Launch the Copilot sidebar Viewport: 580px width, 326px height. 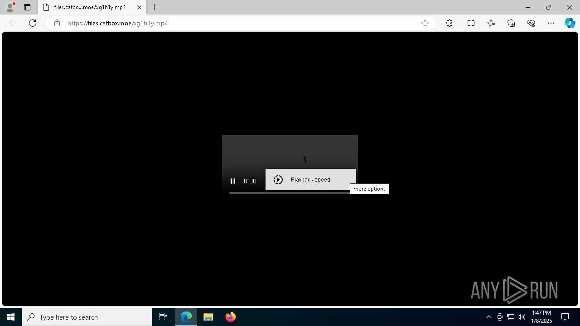[x=570, y=23]
